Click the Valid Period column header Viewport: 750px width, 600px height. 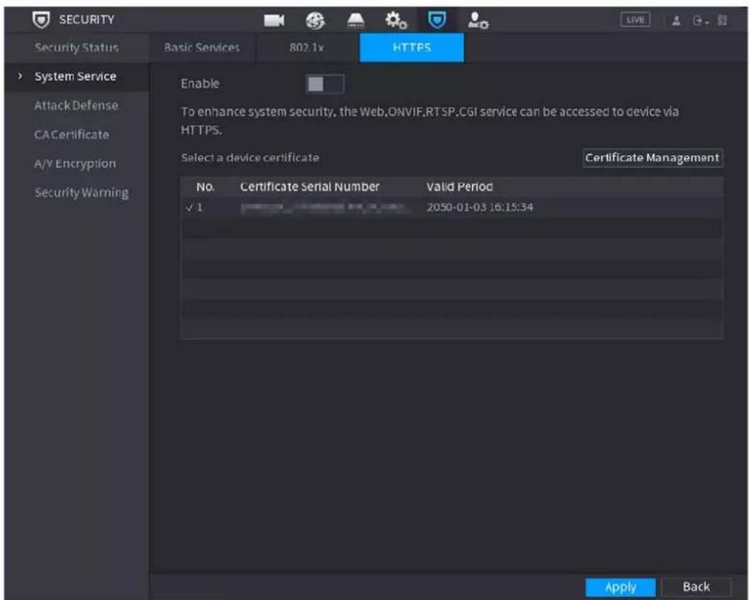[x=459, y=187]
